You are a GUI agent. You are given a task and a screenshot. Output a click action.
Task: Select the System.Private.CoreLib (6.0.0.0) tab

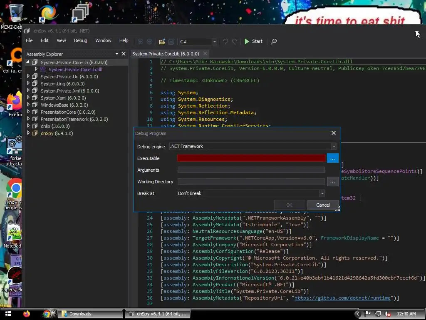point(166,54)
